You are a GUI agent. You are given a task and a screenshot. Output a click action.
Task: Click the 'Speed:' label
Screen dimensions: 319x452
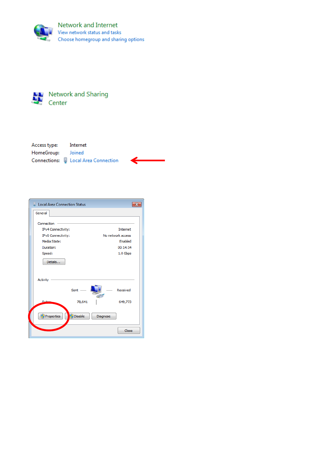point(47,253)
